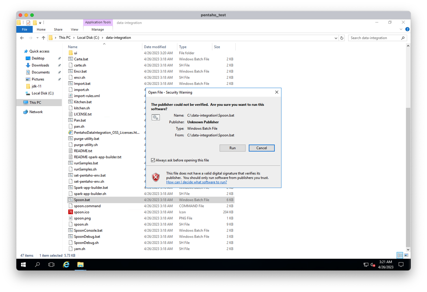
Task: Switch to Large icons view in status bar
Action: coord(406,255)
